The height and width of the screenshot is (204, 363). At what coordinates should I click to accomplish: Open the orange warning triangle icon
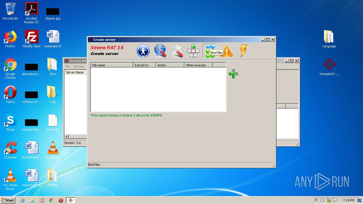click(227, 51)
